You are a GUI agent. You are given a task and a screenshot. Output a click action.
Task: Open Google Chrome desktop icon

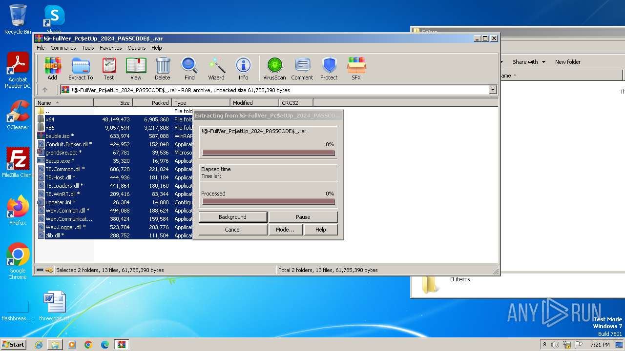(18, 261)
